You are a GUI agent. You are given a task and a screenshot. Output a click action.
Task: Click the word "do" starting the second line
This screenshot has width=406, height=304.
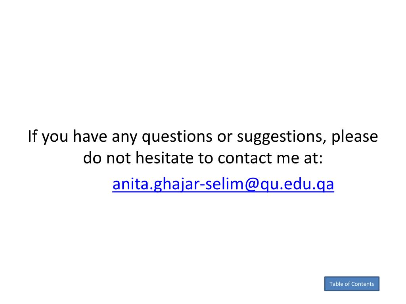click(92, 158)
